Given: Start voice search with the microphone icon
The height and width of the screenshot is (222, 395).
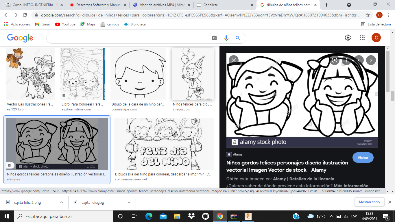Looking at the screenshot, I should click(226, 38).
